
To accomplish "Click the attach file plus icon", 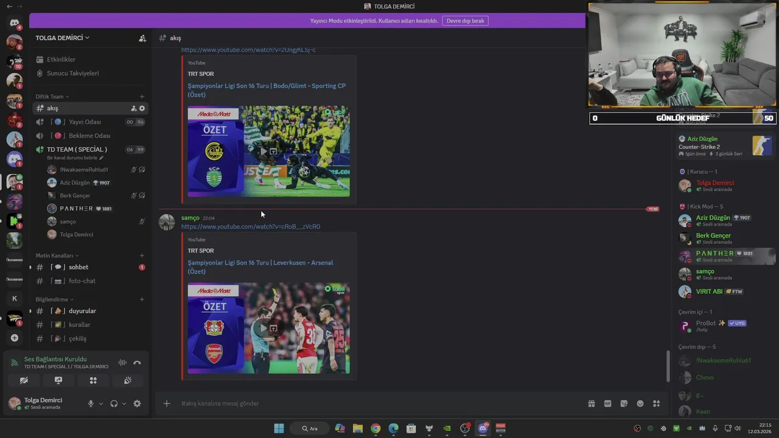I will coord(167,403).
